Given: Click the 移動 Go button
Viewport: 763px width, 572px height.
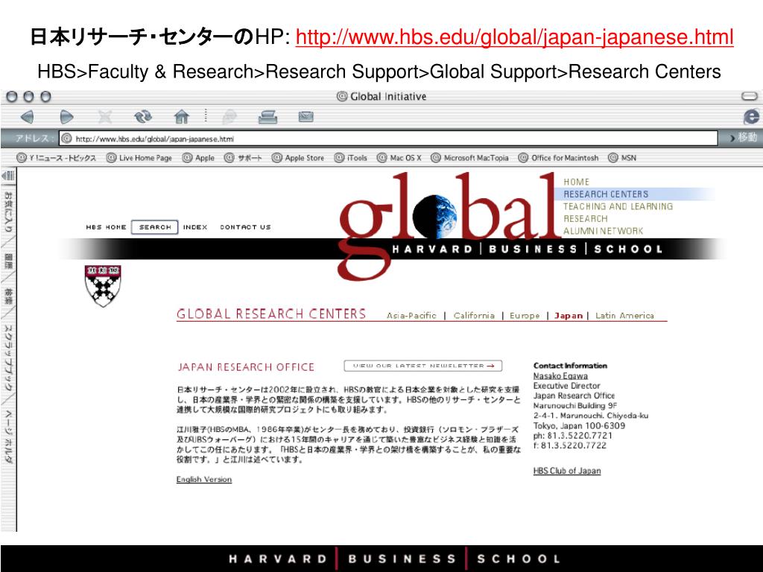Looking at the screenshot, I should [744, 138].
